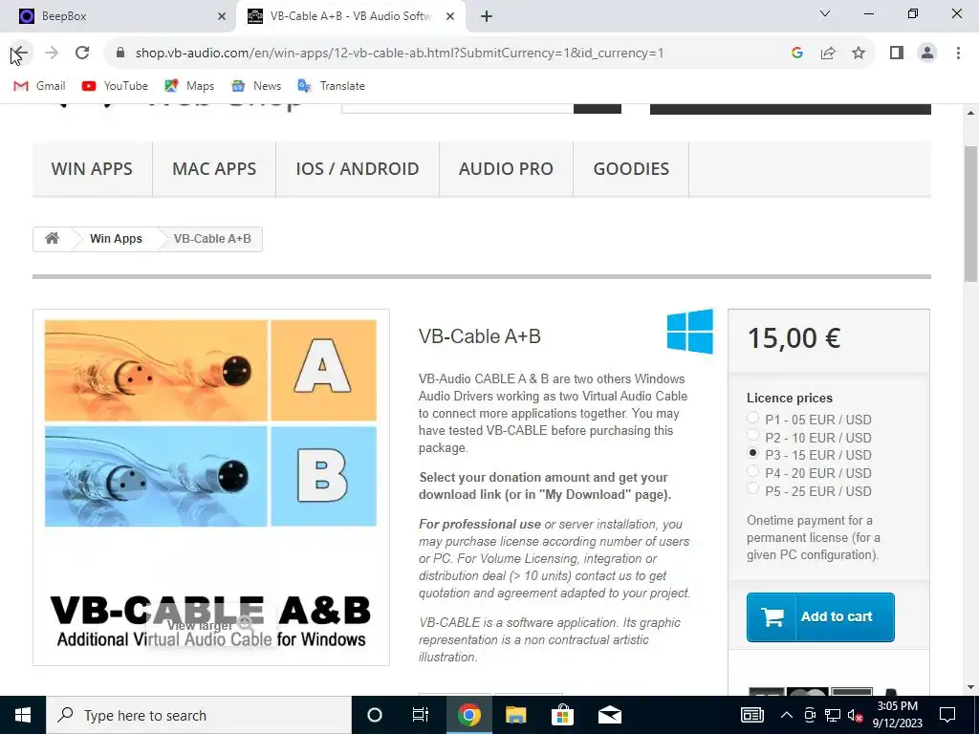Open WIN APPS menu category

point(92,168)
